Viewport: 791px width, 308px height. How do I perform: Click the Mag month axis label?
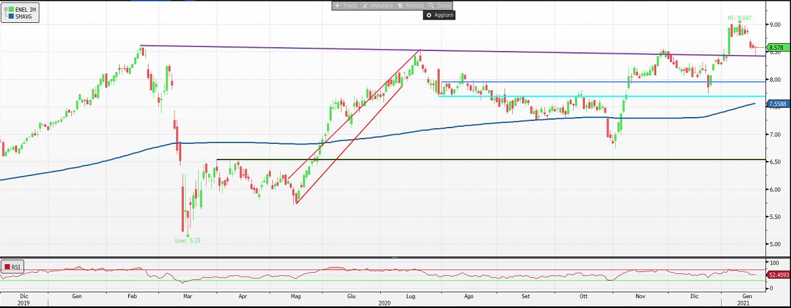point(295,296)
